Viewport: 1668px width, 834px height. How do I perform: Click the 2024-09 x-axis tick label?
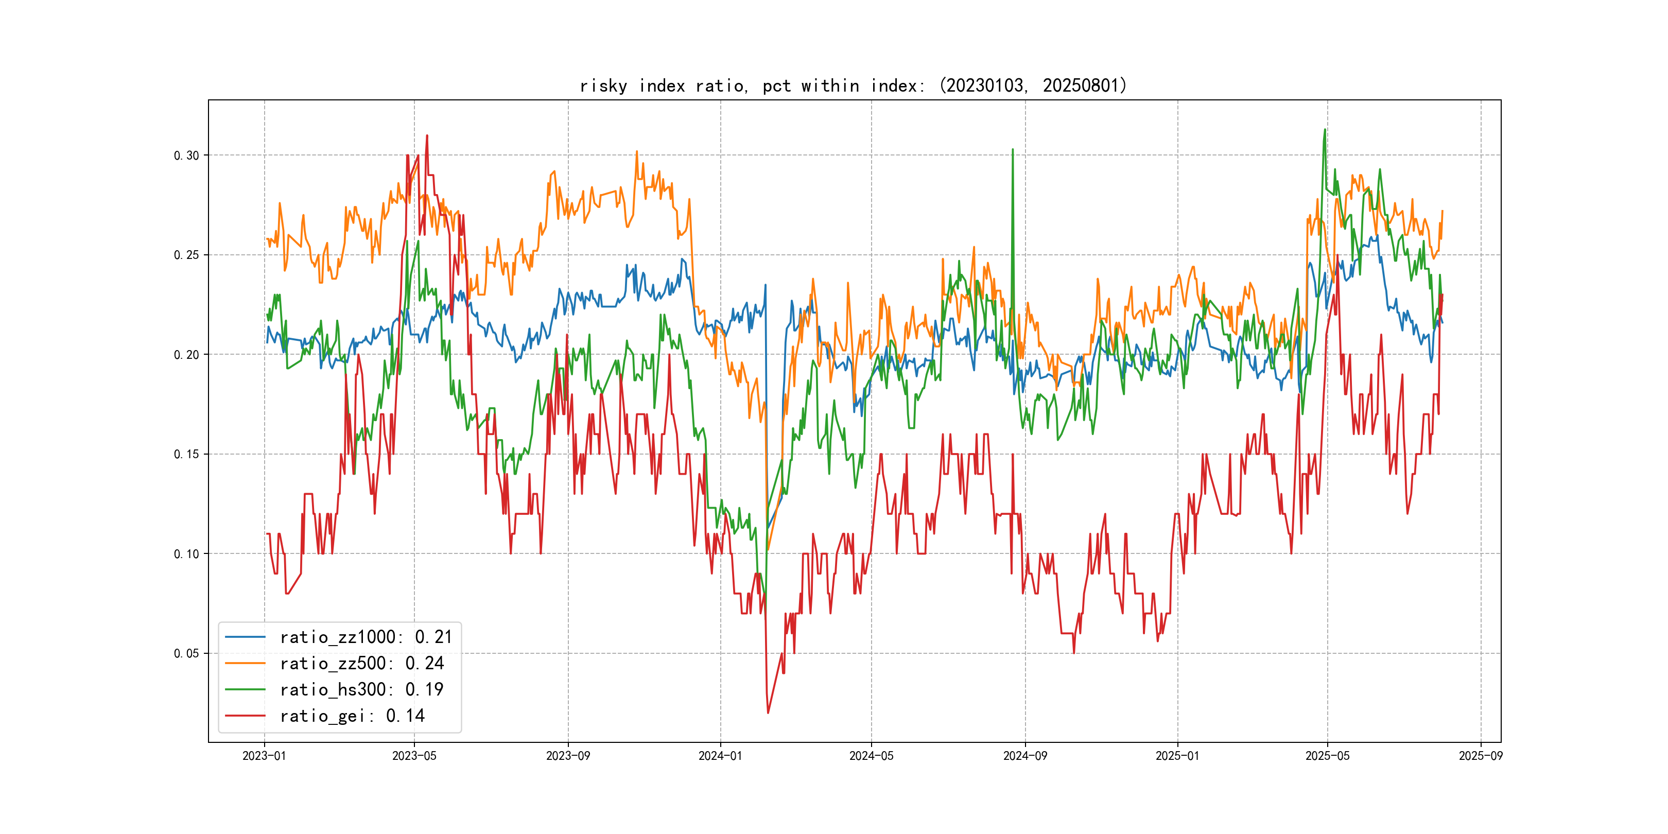pyautogui.click(x=1025, y=756)
